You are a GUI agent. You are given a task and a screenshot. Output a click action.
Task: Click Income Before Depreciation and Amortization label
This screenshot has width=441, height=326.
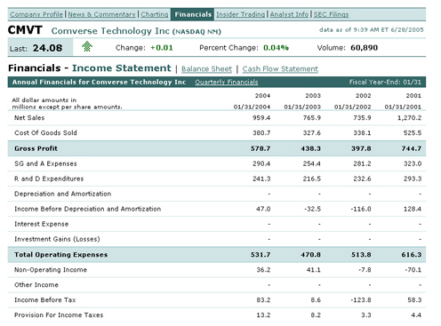coord(88,209)
